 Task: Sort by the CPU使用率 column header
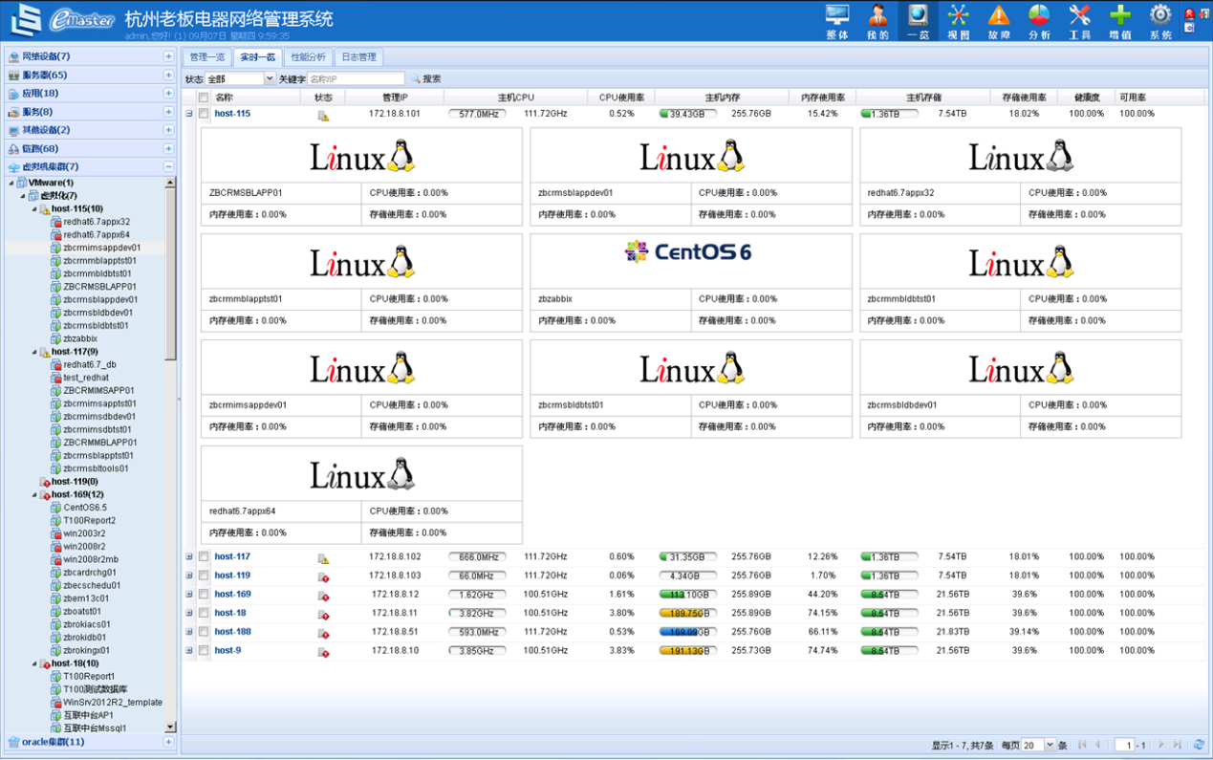point(622,98)
